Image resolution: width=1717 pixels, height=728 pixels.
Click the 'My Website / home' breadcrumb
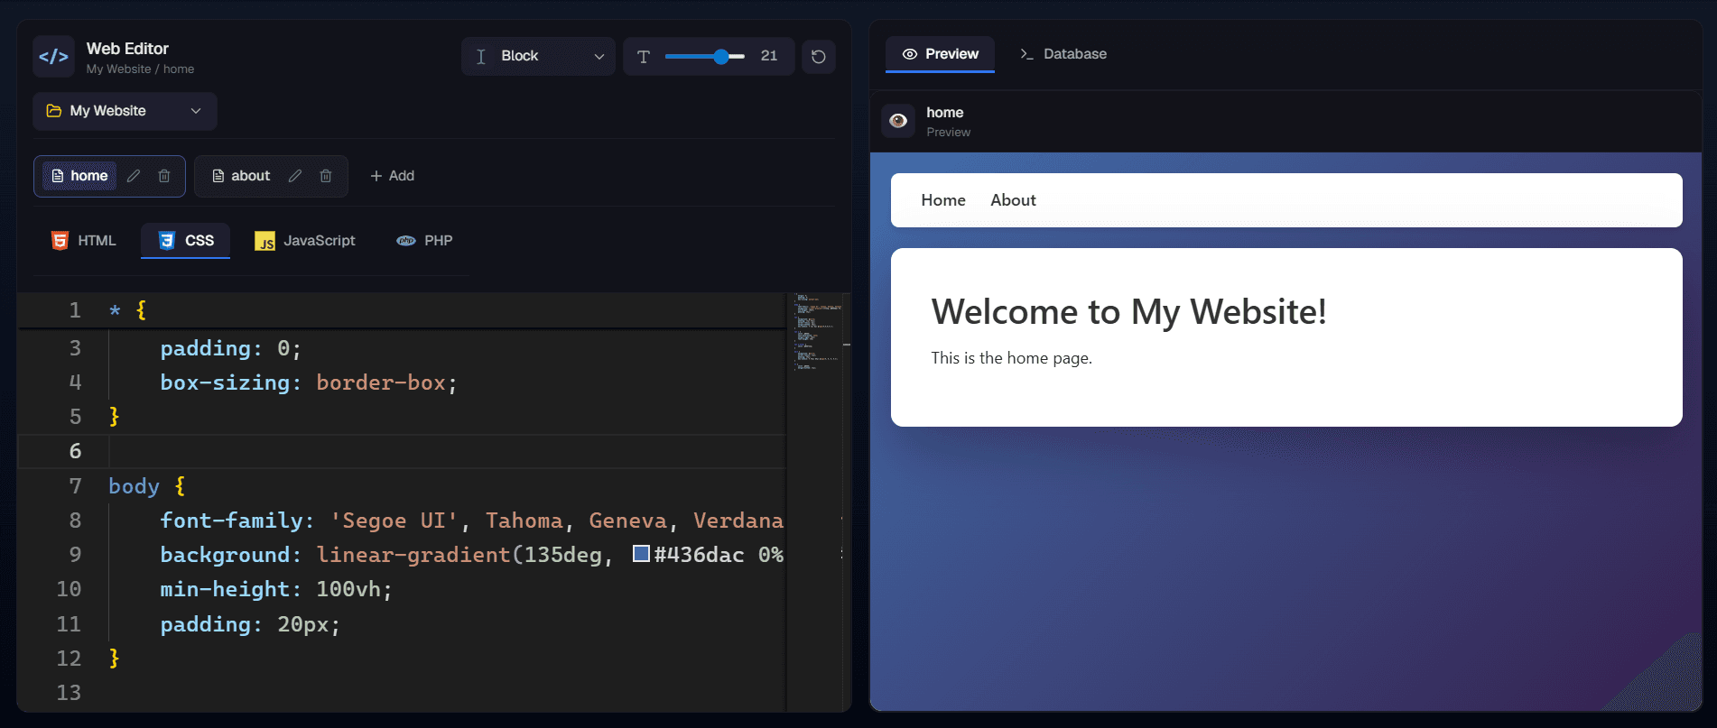(140, 69)
